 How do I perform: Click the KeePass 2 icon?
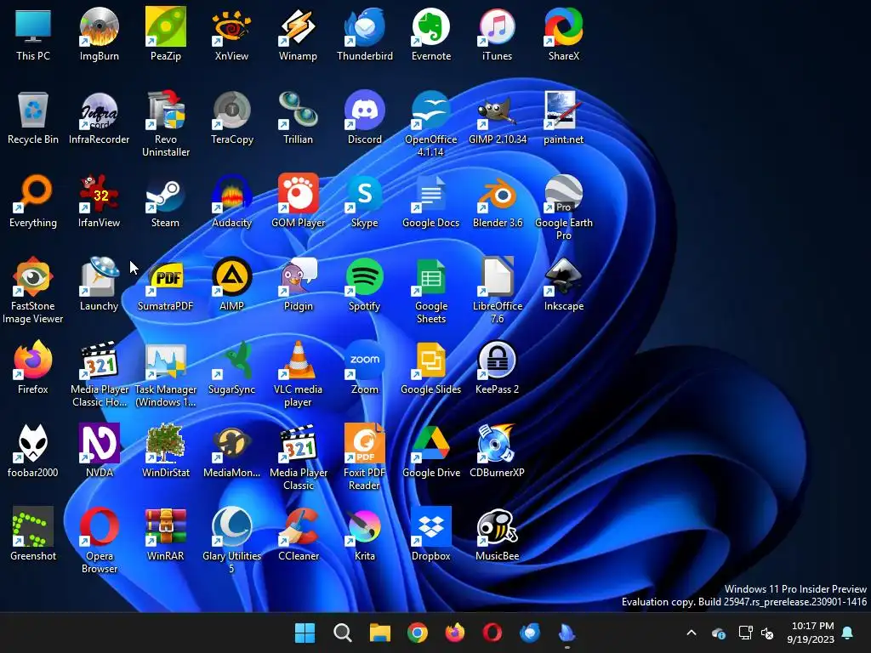pyautogui.click(x=497, y=360)
